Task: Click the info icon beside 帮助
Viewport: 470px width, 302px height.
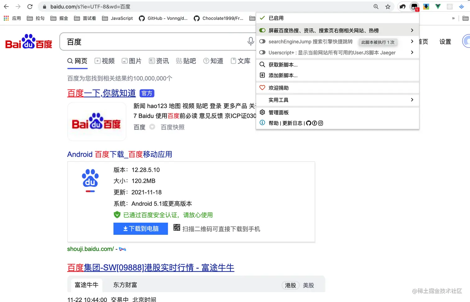Action: pyautogui.click(x=262, y=123)
